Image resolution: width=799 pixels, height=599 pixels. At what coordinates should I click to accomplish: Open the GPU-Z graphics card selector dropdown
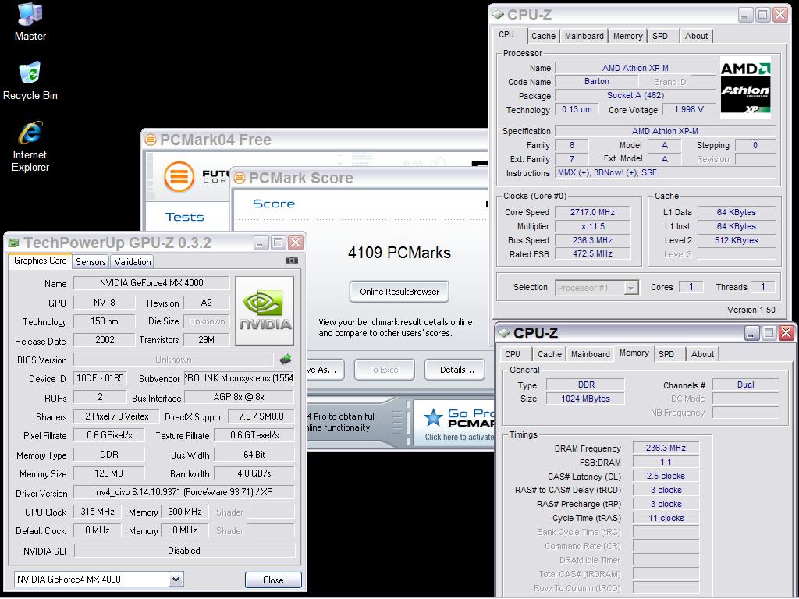[176, 580]
